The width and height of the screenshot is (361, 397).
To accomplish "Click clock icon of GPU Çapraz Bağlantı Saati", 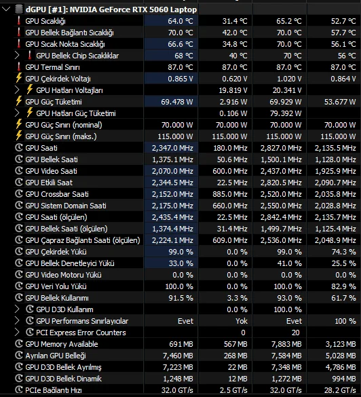I will (x=19, y=240).
